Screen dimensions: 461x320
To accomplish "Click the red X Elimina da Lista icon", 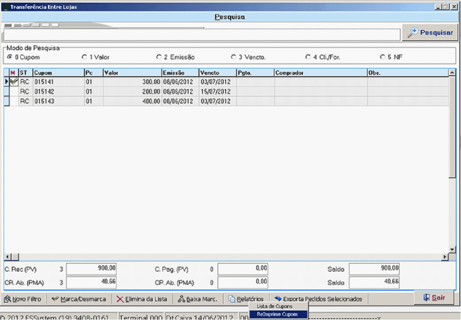I will [x=120, y=299].
